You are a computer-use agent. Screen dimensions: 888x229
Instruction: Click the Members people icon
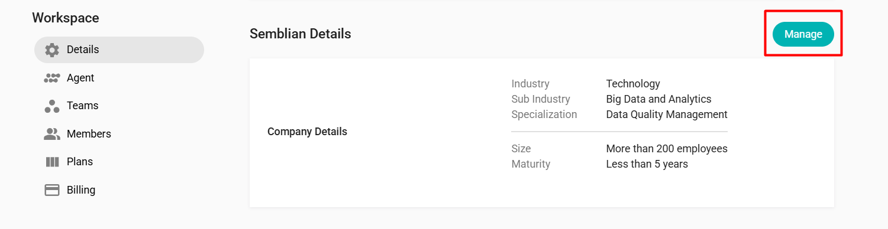[52, 134]
